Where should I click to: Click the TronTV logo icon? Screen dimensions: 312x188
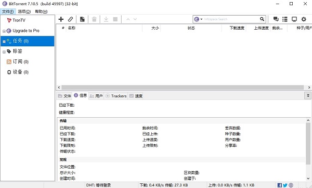click(9, 20)
